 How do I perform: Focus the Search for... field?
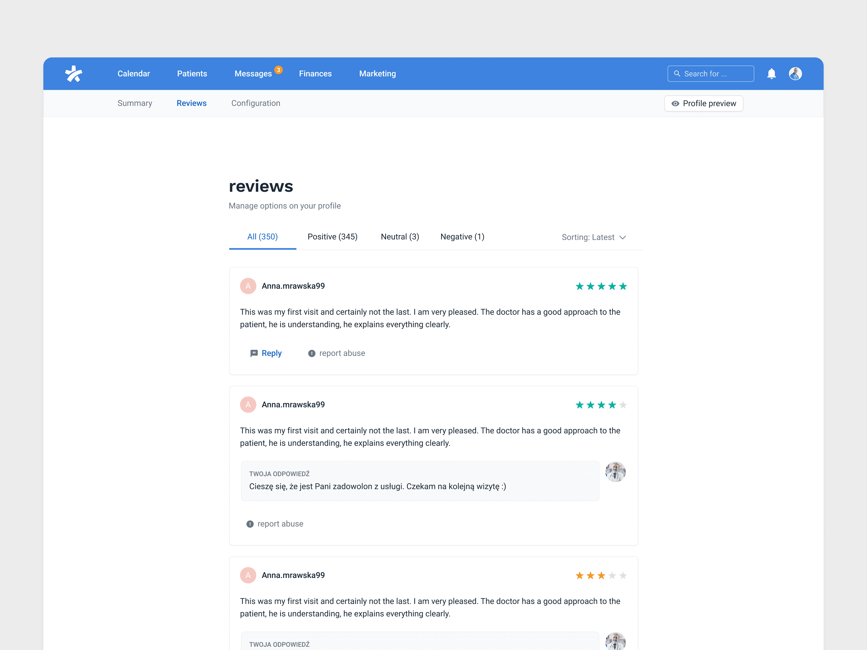711,74
